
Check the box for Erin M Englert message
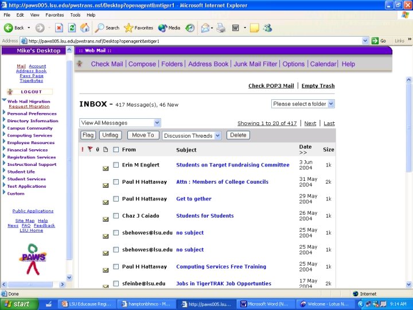(116, 165)
